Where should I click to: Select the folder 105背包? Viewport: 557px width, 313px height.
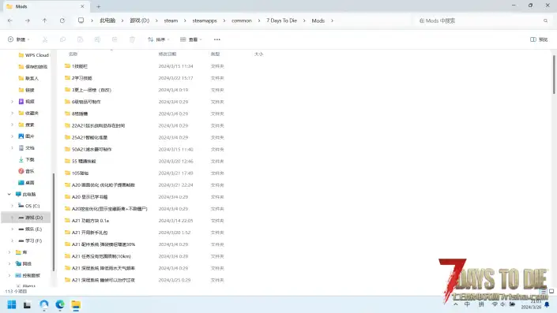pos(81,173)
